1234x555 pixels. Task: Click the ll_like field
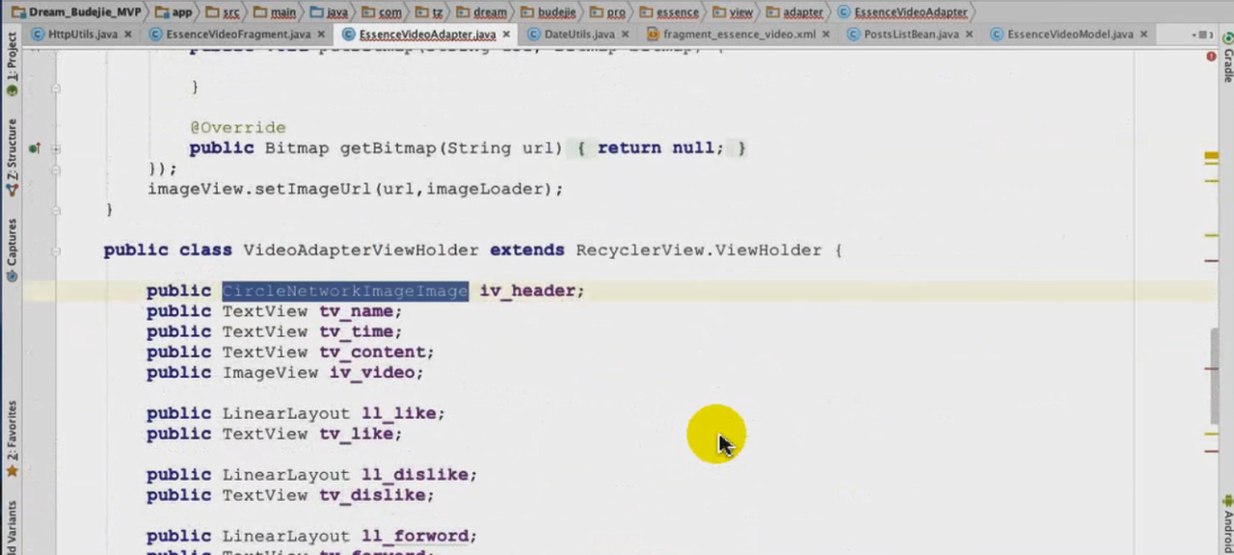[x=399, y=413]
